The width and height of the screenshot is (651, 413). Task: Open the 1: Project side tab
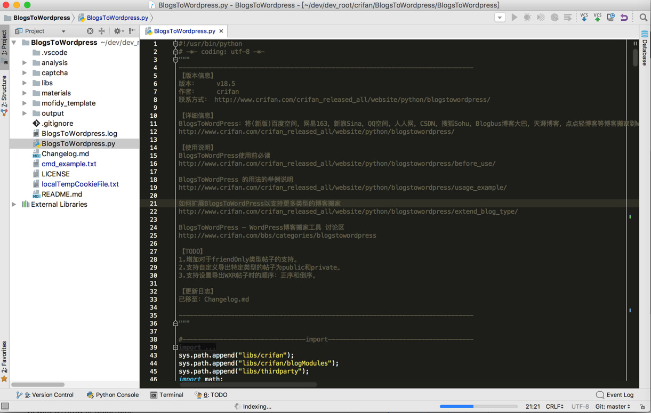tap(4, 47)
